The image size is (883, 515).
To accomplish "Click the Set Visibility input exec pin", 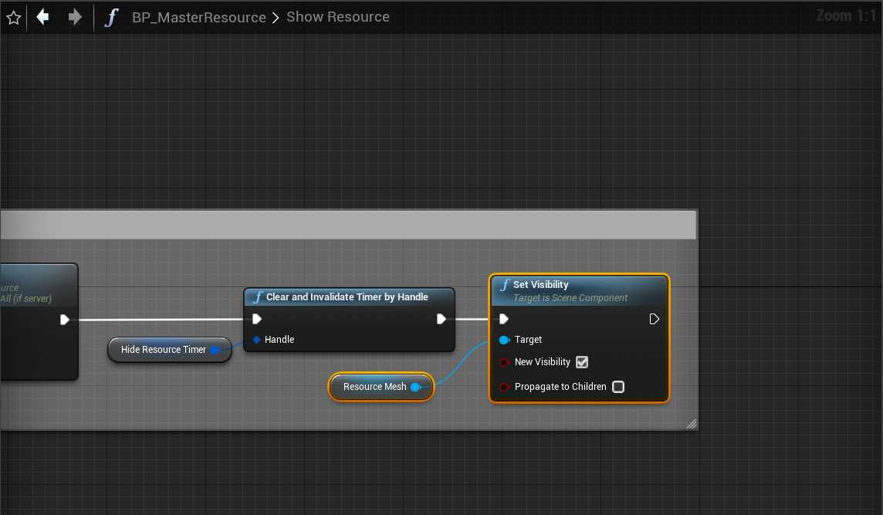I will pyautogui.click(x=504, y=319).
